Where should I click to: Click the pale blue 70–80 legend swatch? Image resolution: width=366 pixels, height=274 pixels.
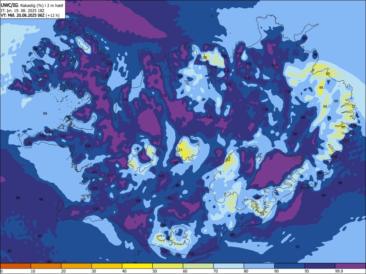[228, 266]
